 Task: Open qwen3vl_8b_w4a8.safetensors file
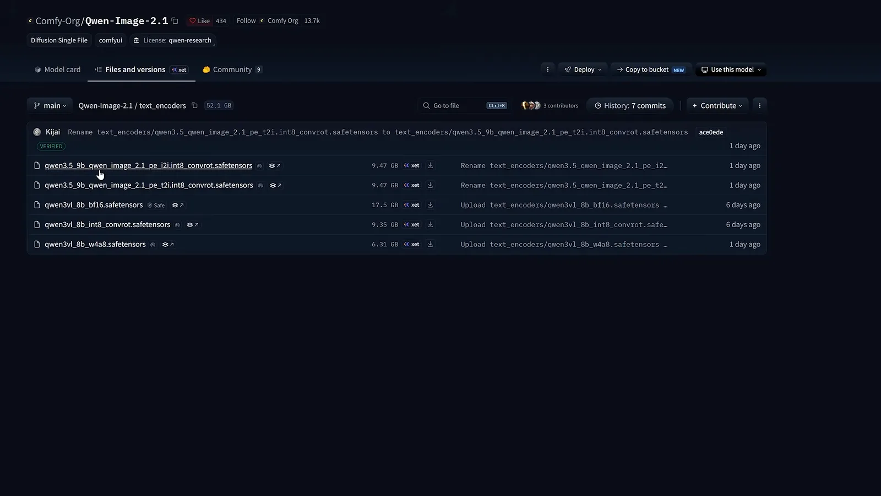click(95, 244)
